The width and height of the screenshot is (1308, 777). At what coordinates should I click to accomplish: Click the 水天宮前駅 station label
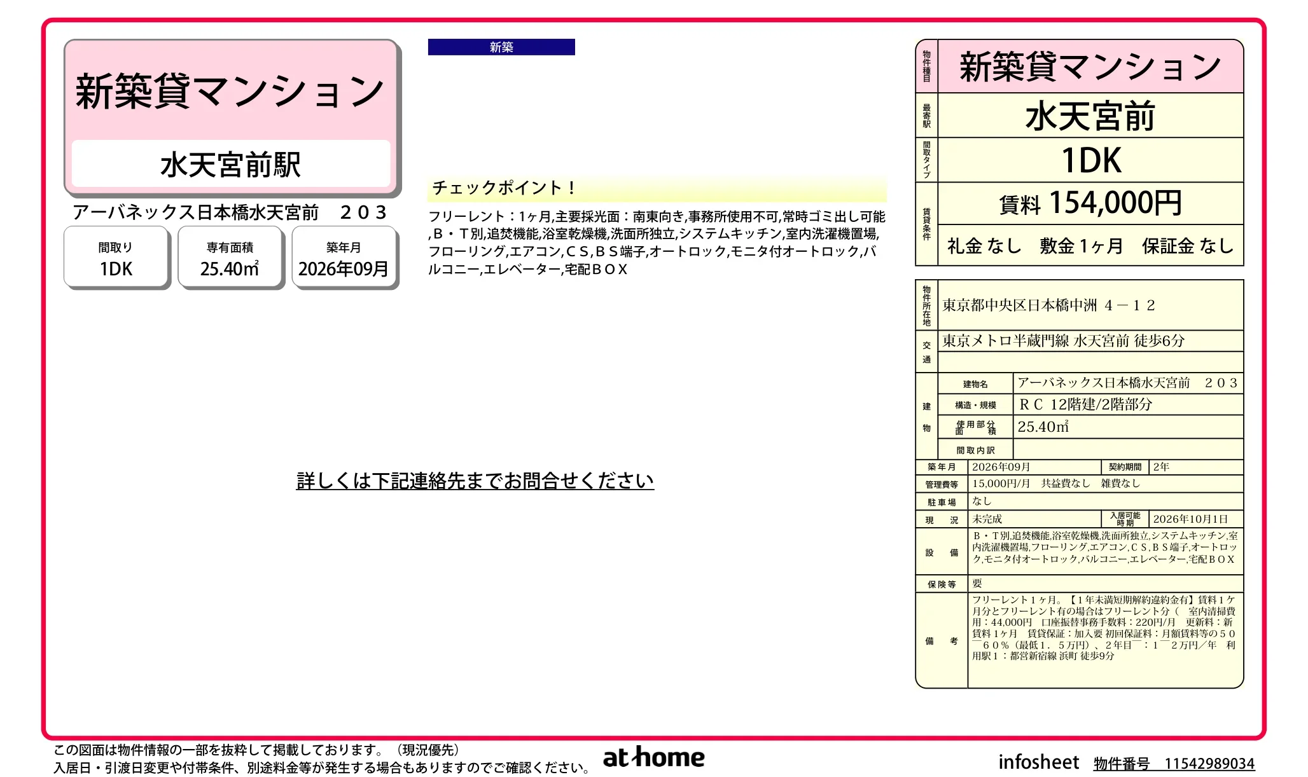coord(231,164)
